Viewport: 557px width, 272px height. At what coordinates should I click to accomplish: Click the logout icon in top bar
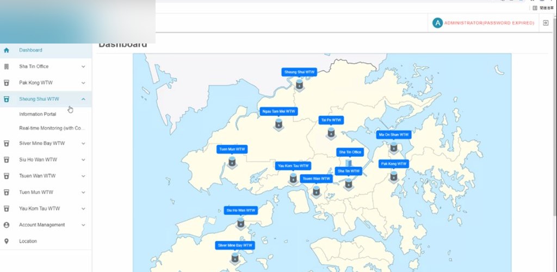click(546, 23)
